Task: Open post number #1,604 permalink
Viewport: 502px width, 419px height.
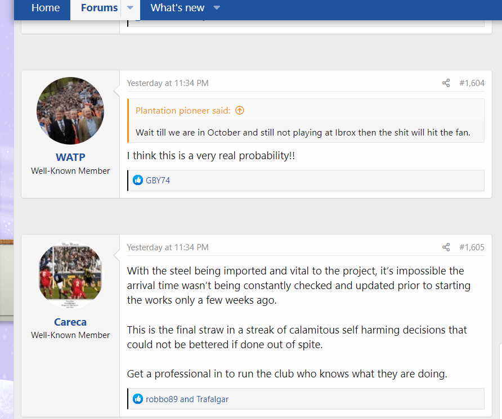Action: click(x=472, y=83)
